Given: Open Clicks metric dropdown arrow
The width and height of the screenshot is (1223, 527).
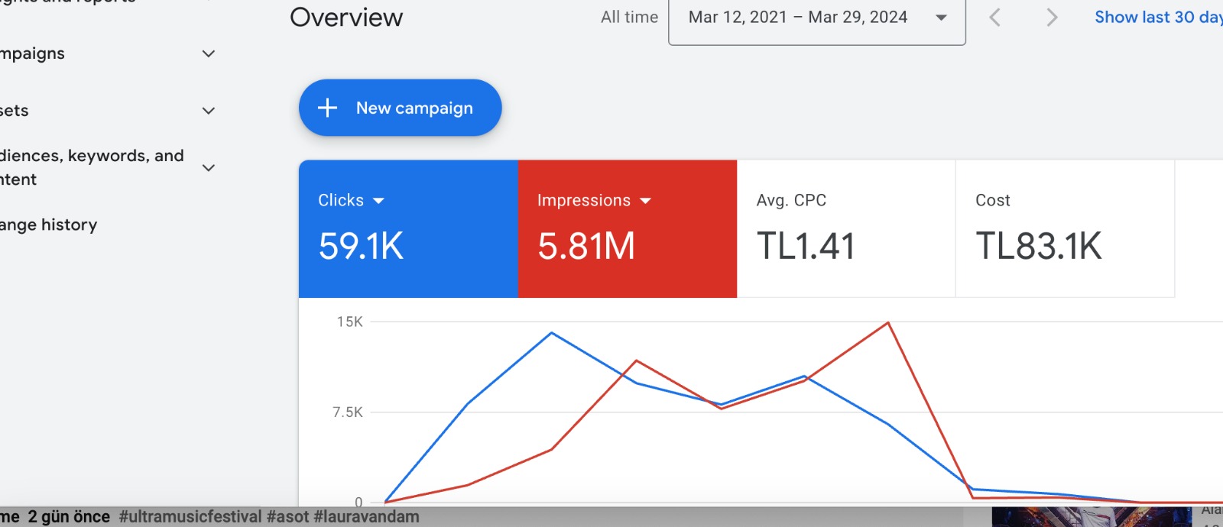Looking at the screenshot, I should [378, 201].
